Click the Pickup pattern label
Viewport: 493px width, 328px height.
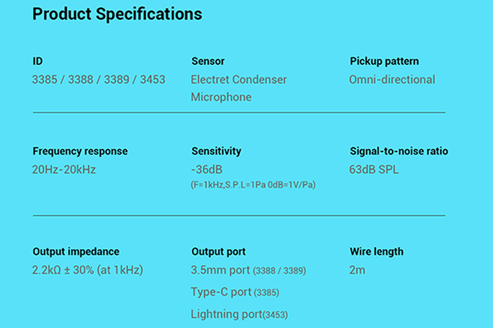pos(384,61)
